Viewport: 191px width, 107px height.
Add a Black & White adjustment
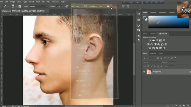(155, 44)
